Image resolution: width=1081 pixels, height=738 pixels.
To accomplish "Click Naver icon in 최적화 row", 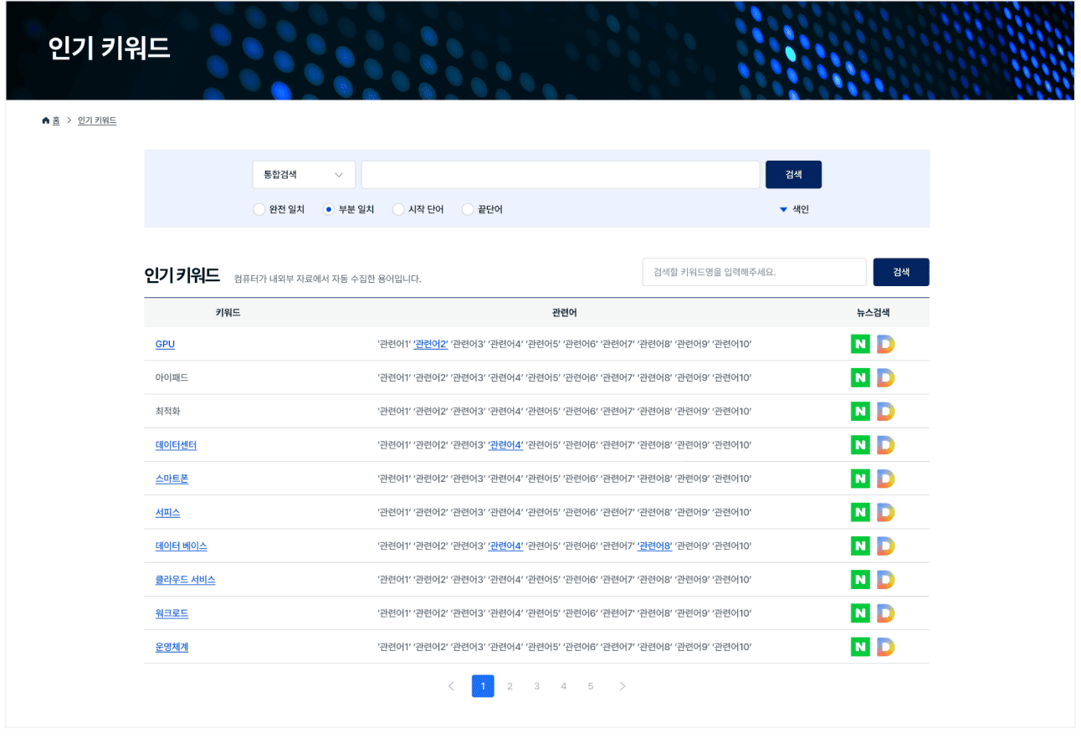I will (860, 411).
